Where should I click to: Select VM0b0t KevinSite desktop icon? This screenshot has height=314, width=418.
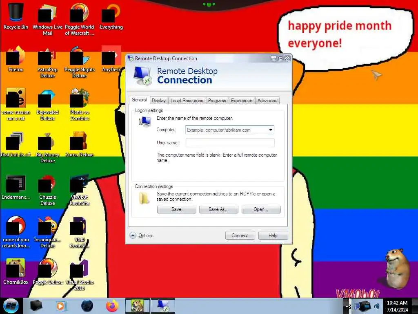pyautogui.click(x=80, y=190)
